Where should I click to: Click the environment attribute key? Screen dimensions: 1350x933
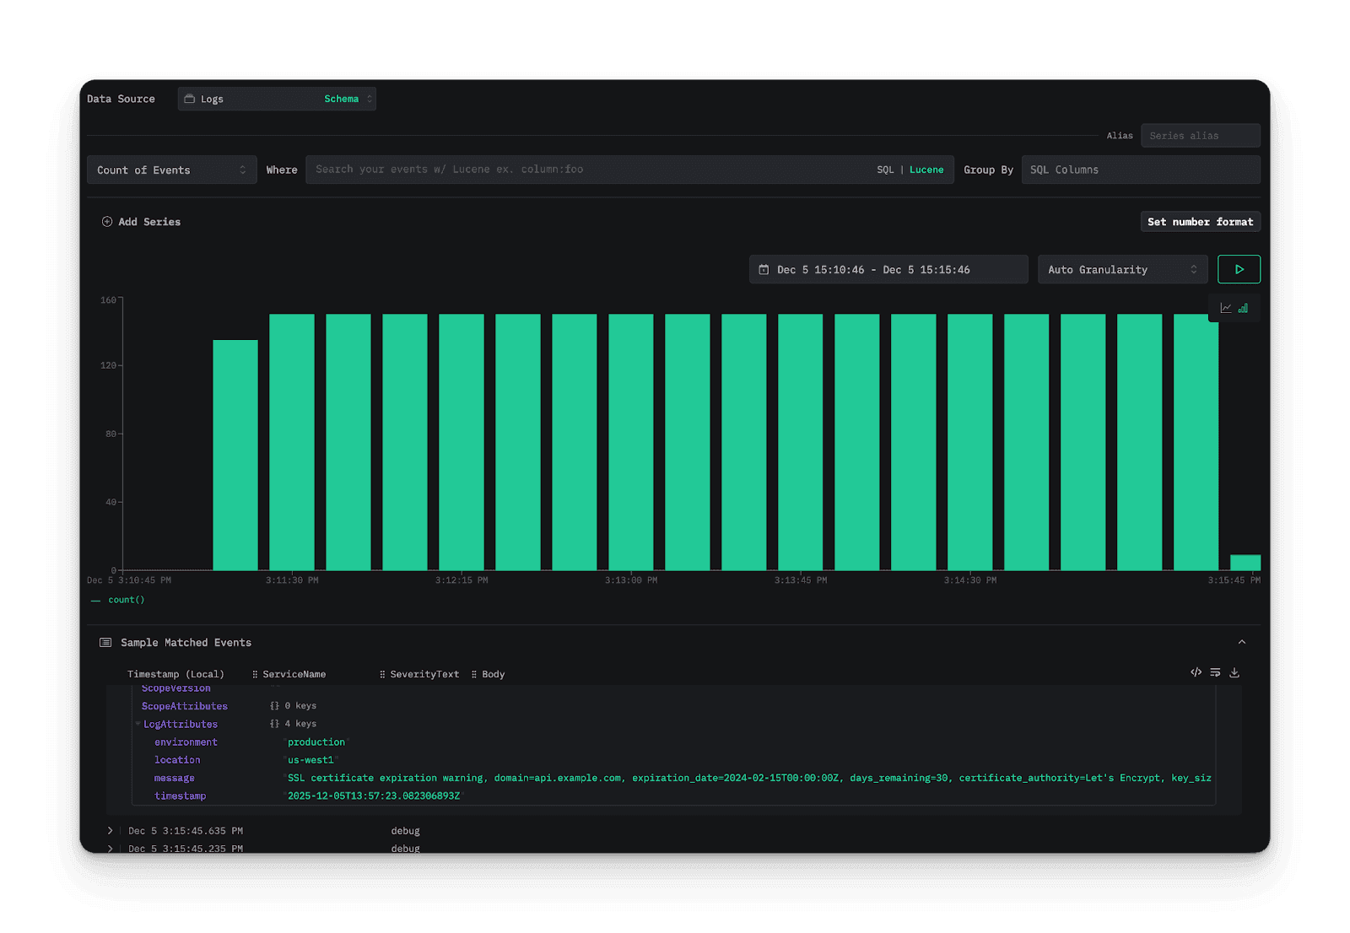186,742
